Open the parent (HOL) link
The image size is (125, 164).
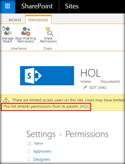click(x=85, y=106)
